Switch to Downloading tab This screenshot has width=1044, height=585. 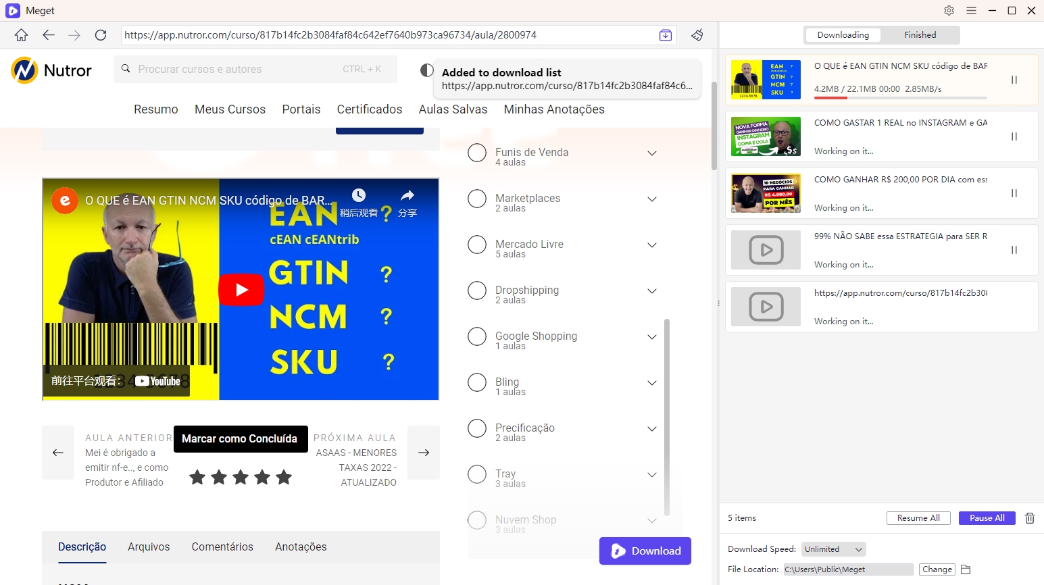click(843, 35)
